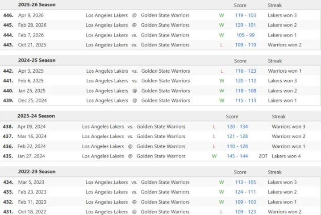This screenshot has height=215, width=321.
Task: Open the 119 - 103 score link
Action: coord(245,15)
